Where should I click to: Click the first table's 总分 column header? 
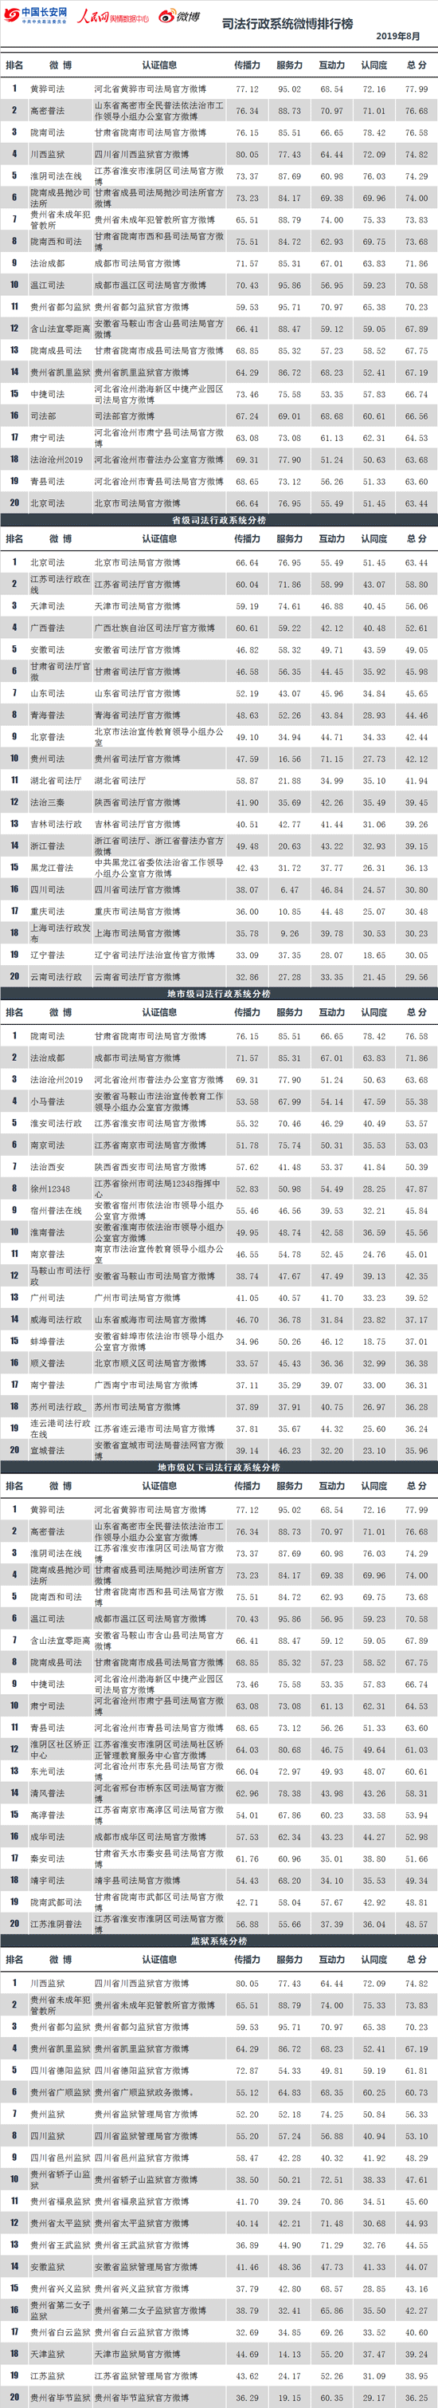(x=416, y=65)
